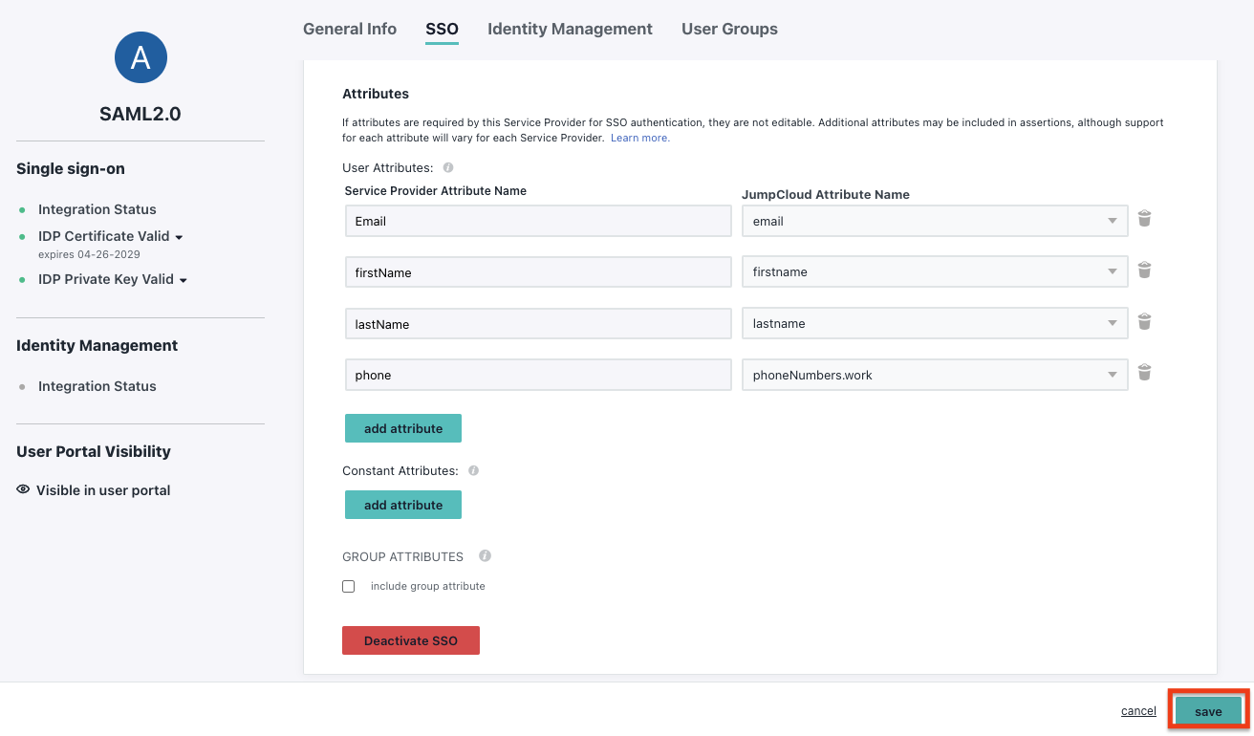Image resolution: width=1254 pixels, height=736 pixels.
Task: Remove firstName attribute using trash icon
Action: (1144, 271)
